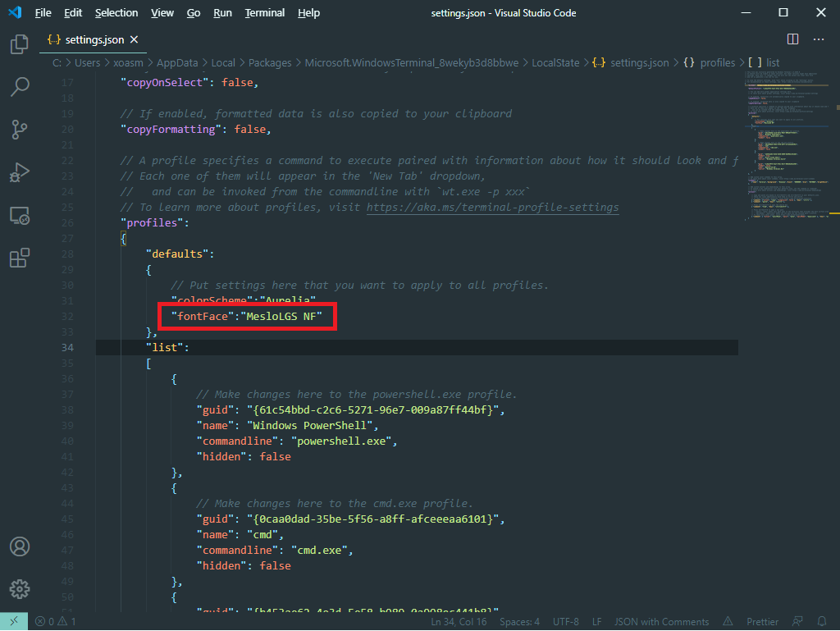Open the Source Control view
The image size is (840, 631).
pos(20,129)
